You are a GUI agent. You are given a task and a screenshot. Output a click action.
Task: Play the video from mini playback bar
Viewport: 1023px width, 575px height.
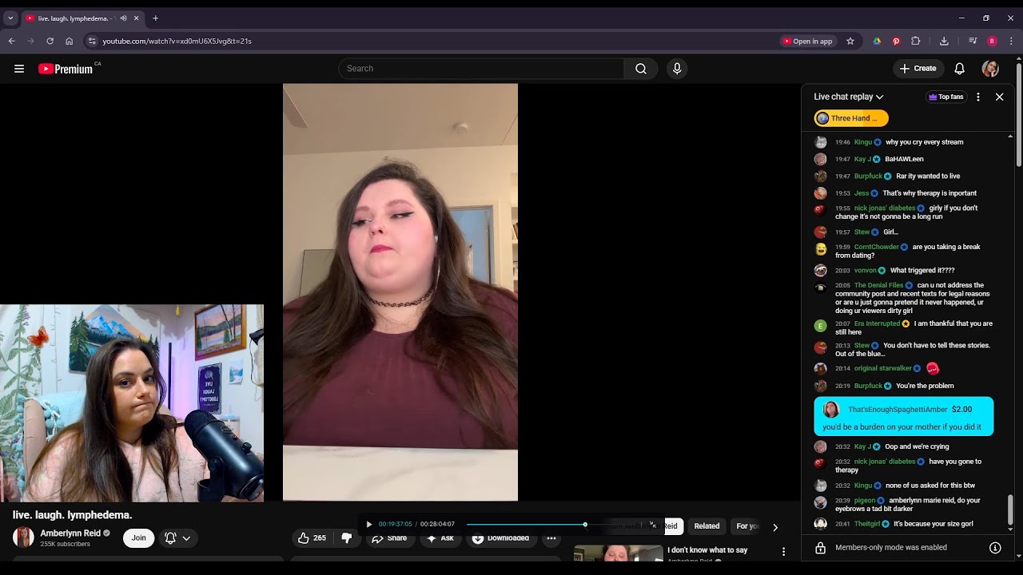coord(368,525)
